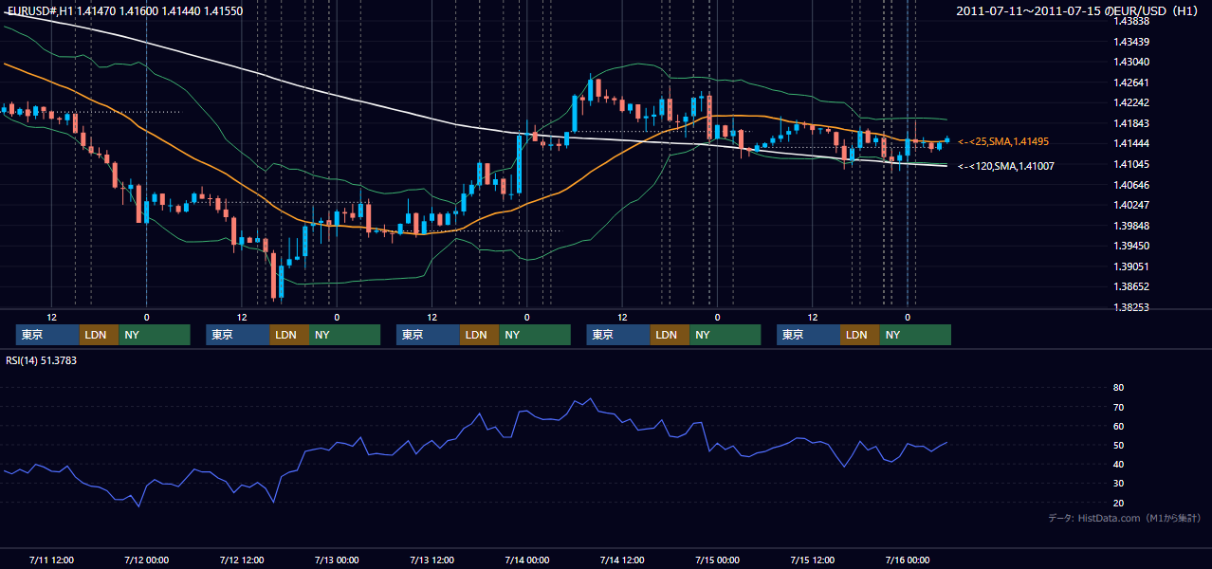
Task: Select the 7/15 12:00 time axis label
Action: click(x=813, y=560)
